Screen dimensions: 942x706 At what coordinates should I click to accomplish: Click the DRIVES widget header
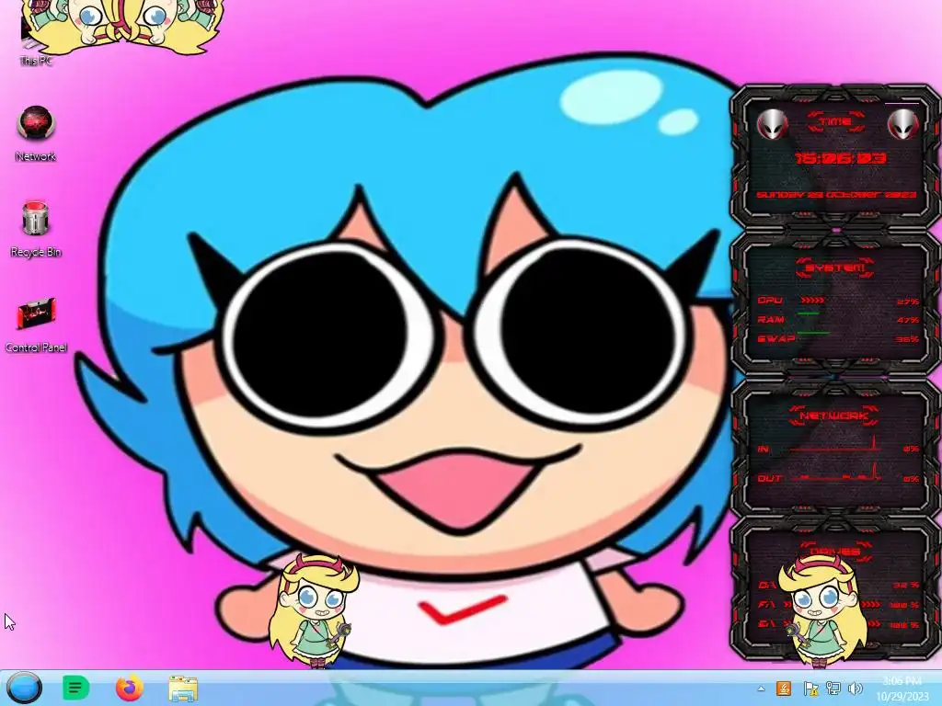point(834,552)
